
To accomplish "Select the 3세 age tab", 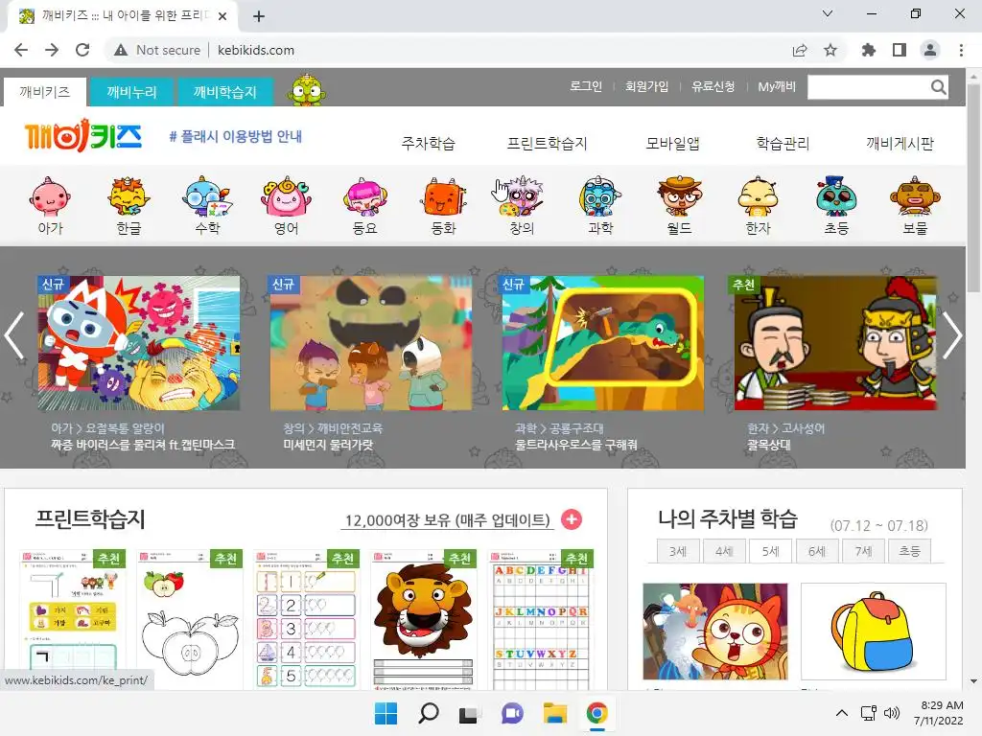I will coord(678,551).
